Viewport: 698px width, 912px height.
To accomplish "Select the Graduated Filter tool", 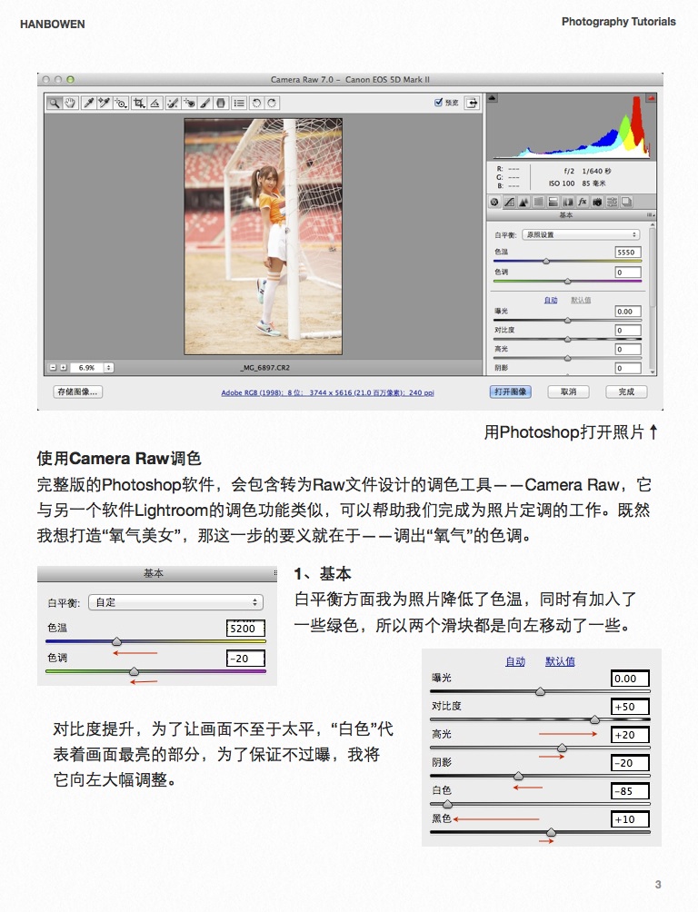I will [221, 103].
